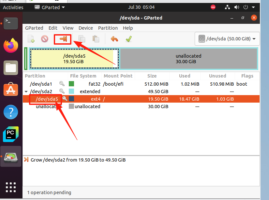Click the Flags column header
The height and width of the screenshot is (200, 269).
tap(247, 76)
